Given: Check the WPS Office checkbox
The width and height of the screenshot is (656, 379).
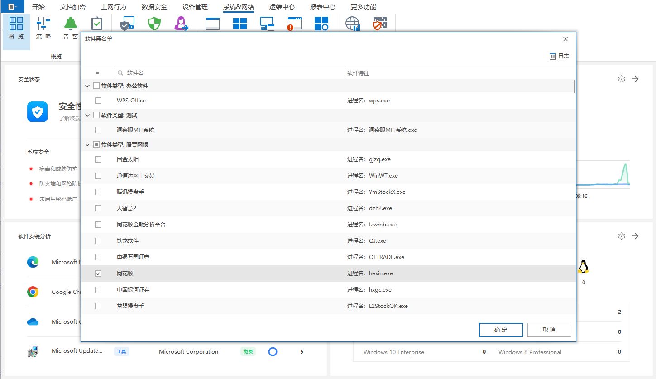Looking at the screenshot, I should coord(98,101).
